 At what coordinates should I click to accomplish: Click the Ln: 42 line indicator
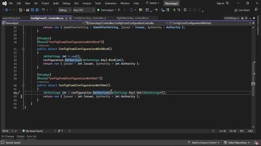[223, 131]
